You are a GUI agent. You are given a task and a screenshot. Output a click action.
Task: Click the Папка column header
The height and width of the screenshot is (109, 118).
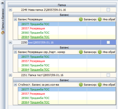pos(62,5)
